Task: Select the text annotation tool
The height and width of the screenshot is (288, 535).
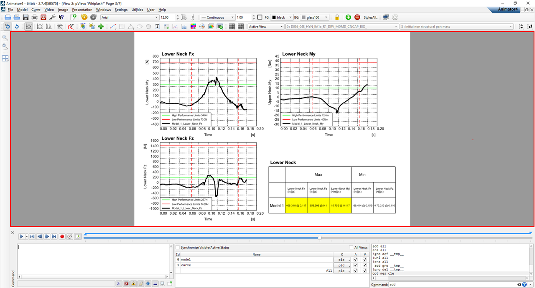Action: coord(158,27)
